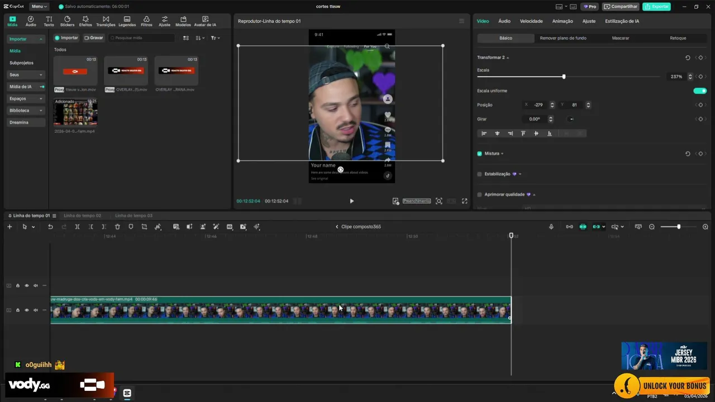Play the preview video
Screen dimensions: 715x402
[351, 201]
